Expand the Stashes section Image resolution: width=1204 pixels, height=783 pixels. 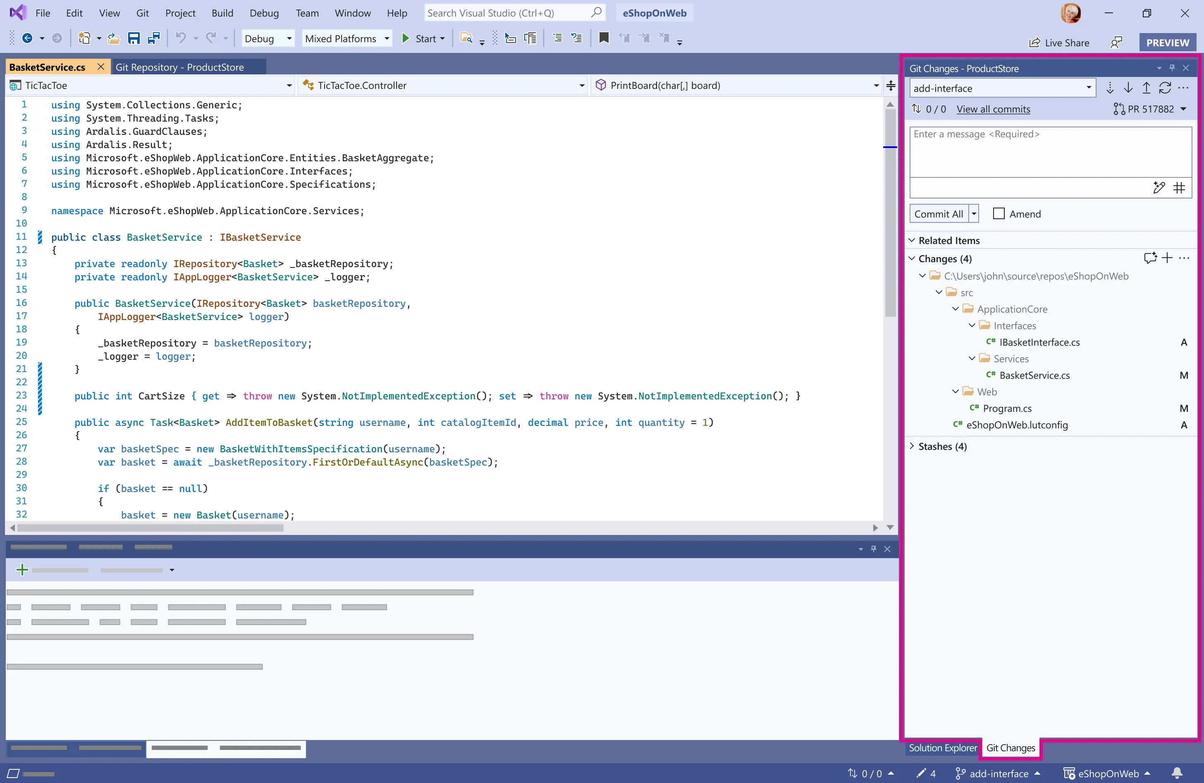click(x=912, y=446)
